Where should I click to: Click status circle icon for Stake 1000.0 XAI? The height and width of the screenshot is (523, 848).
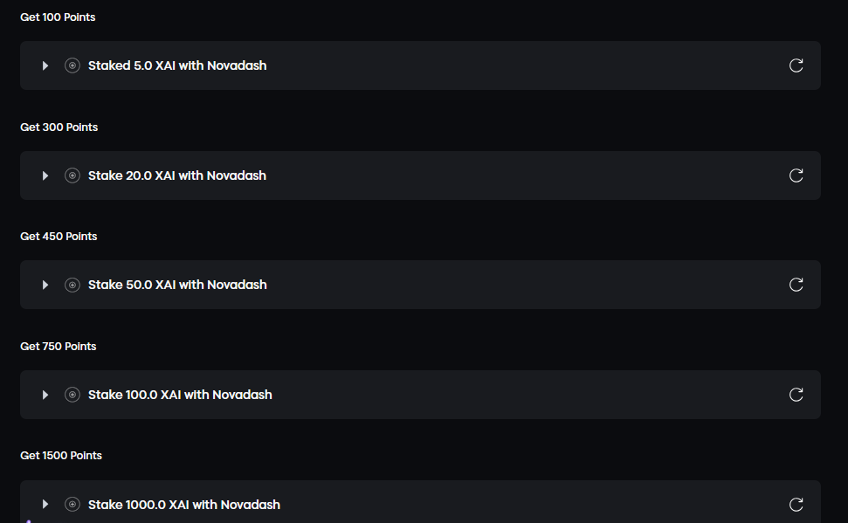click(x=72, y=505)
